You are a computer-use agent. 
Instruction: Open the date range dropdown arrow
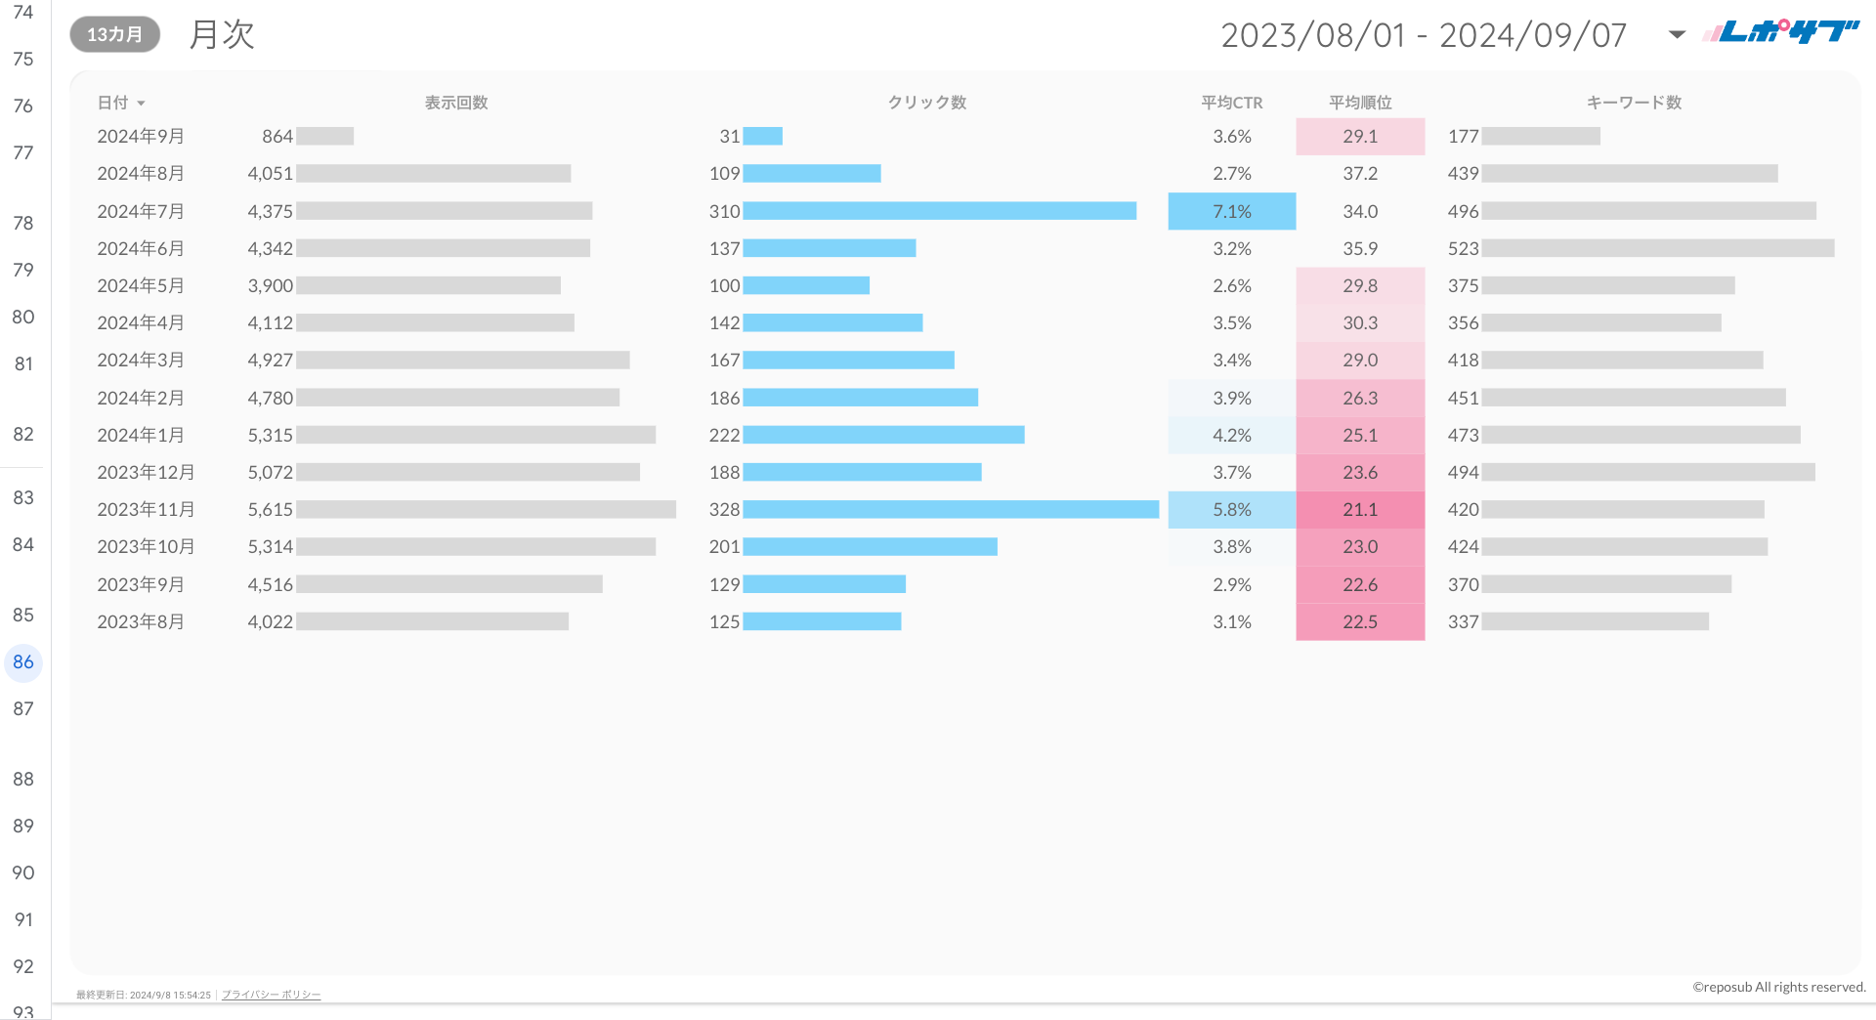[1677, 35]
